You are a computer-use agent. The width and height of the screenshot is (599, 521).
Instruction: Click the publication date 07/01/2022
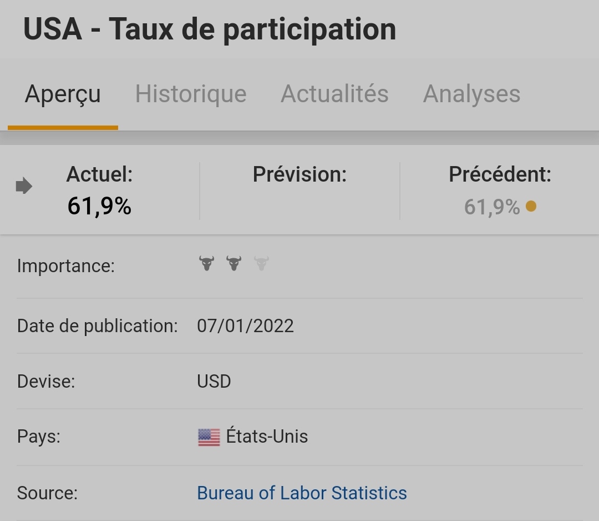pyautogui.click(x=245, y=325)
